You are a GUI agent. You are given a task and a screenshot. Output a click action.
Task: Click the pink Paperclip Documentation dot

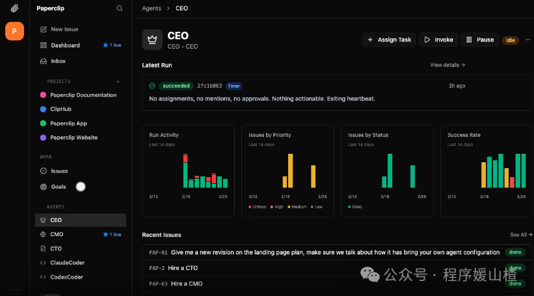pos(43,95)
